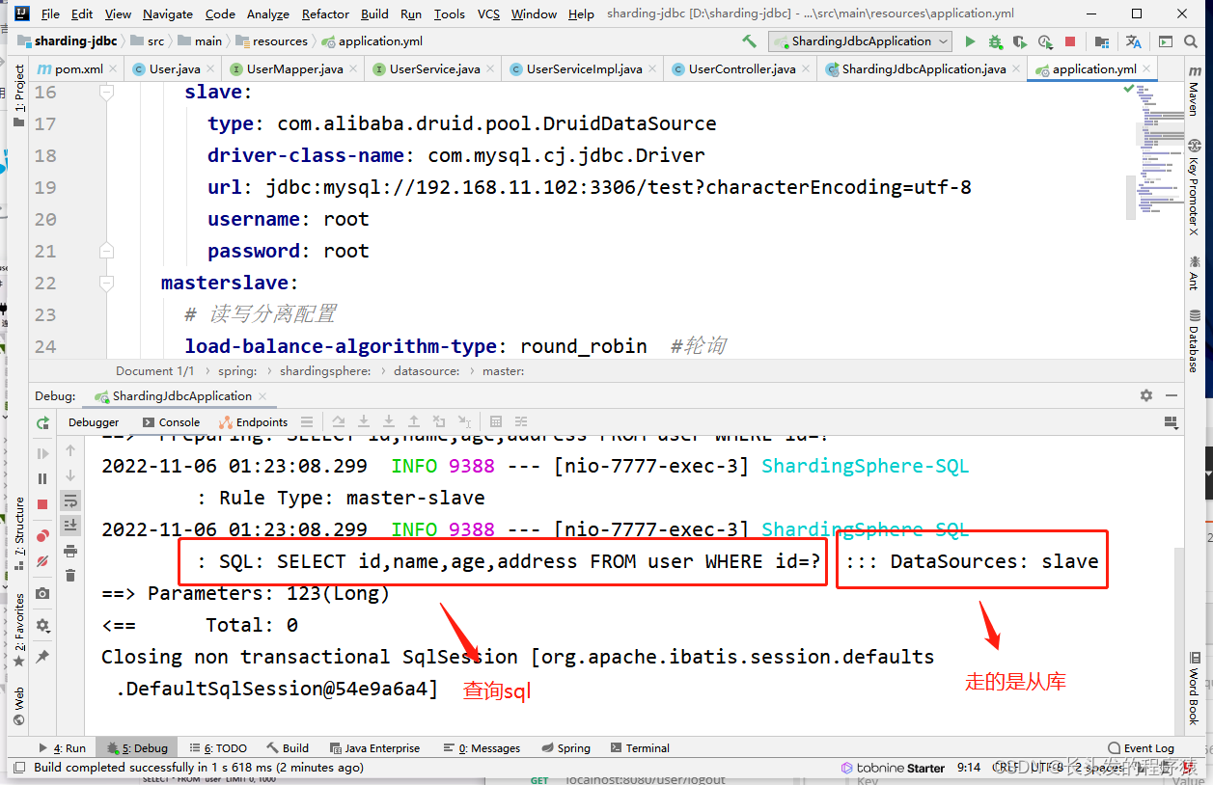Open the ShardingJdbcApplication run configuration dropdown

tap(859, 41)
